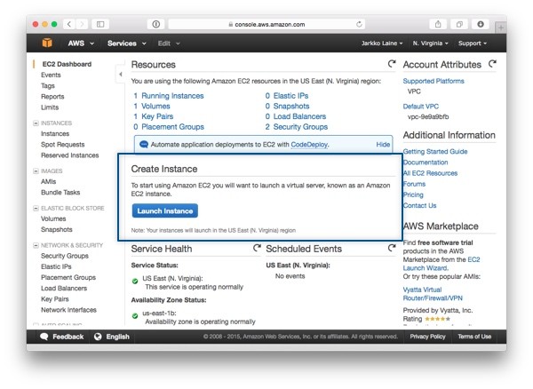Screen dimensions: 533x389
Task: Open Reserved Instances in the sidebar
Action: click(69, 155)
